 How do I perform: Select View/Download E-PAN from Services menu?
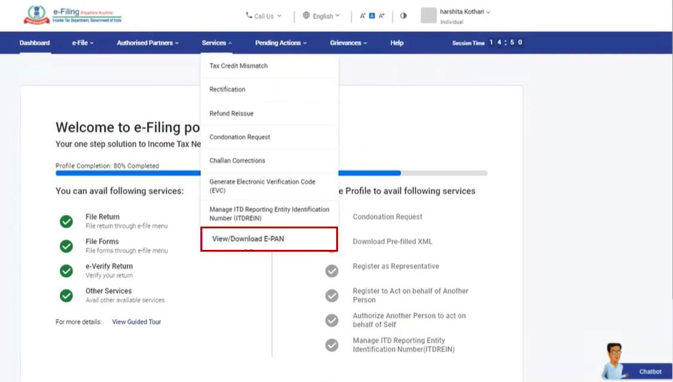tap(269, 239)
